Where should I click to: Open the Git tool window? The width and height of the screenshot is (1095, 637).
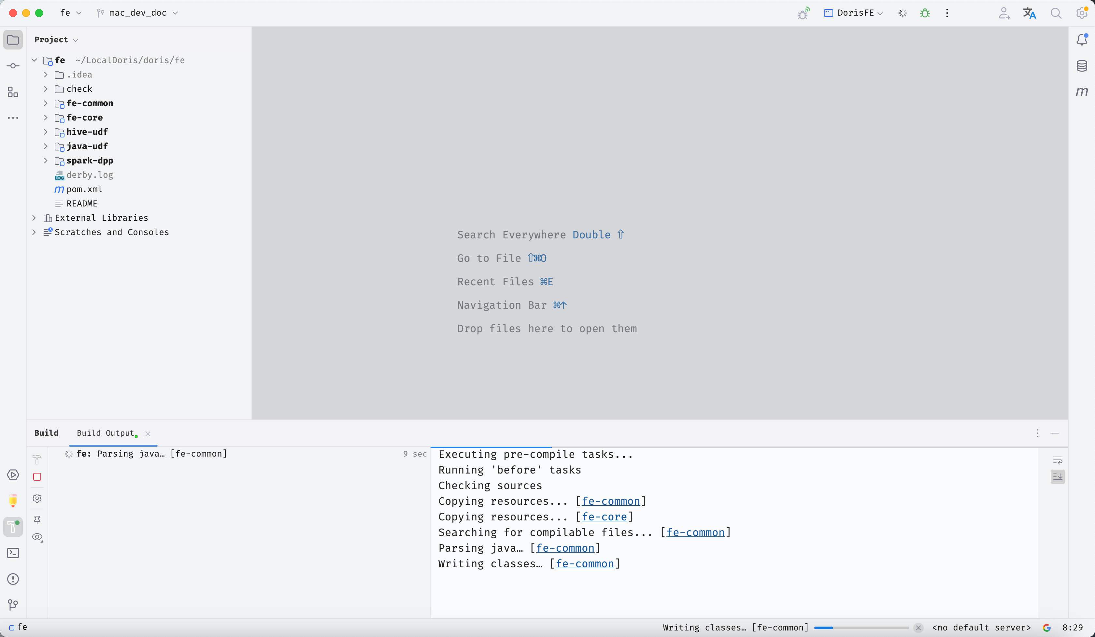[x=13, y=604]
